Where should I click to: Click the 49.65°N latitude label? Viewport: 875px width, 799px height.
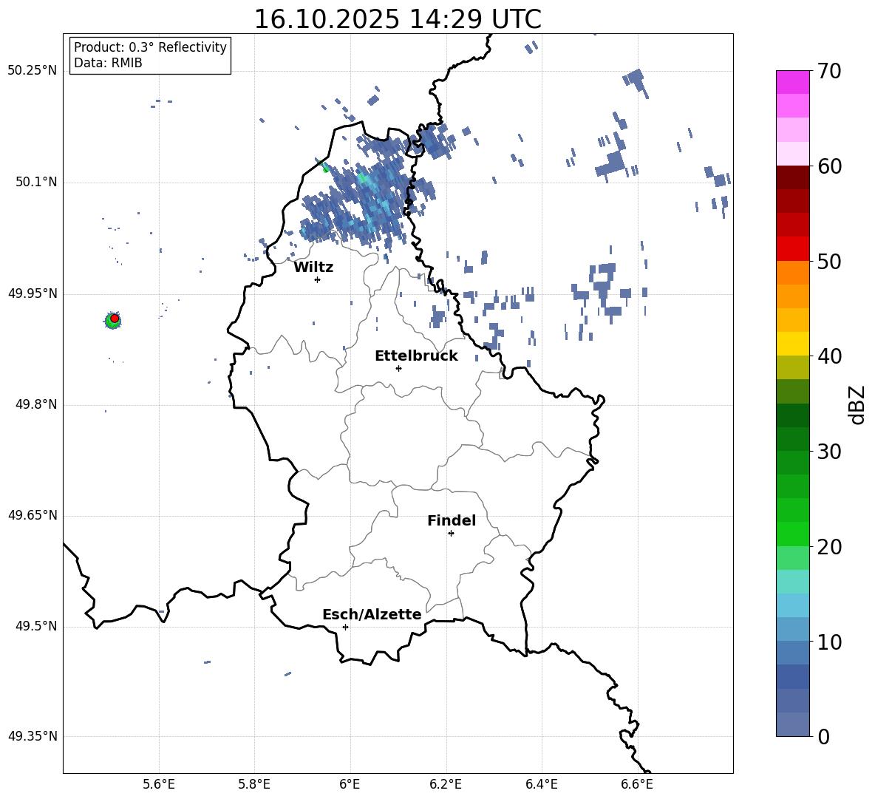33,515
